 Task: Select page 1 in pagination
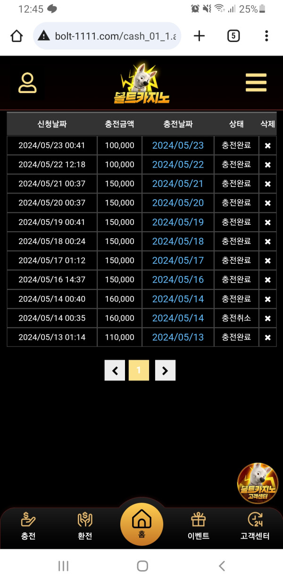[x=139, y=371]
